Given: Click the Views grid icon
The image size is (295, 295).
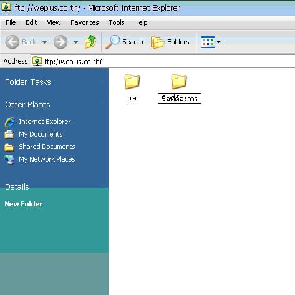Looking at the screenshot, I should coord(208,42).
